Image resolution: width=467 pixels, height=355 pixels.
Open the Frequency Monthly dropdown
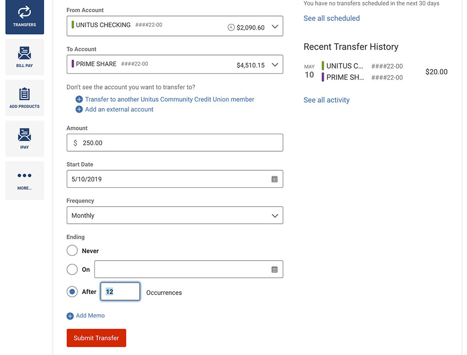(x=175, y=215)
